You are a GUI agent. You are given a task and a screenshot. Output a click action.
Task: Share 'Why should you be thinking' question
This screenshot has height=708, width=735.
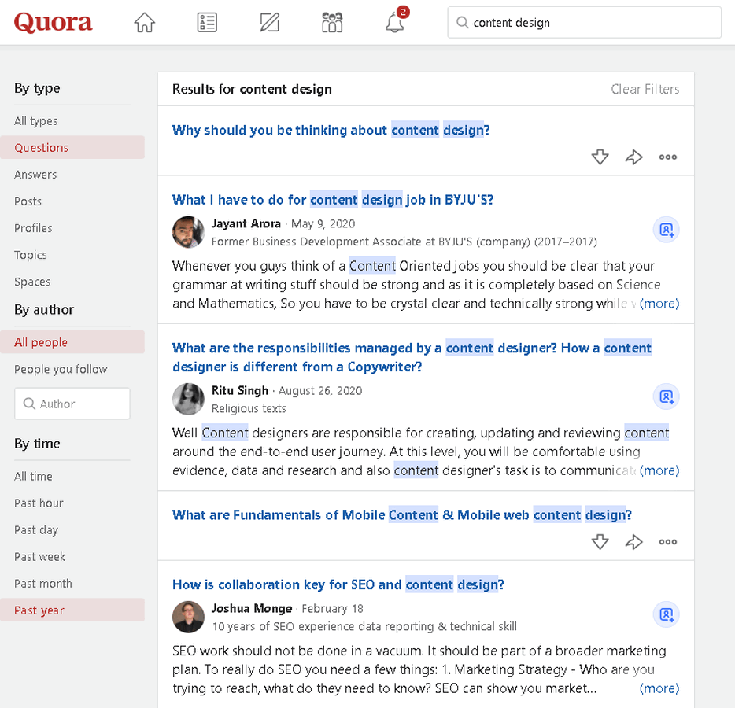(x=633, y=157)
